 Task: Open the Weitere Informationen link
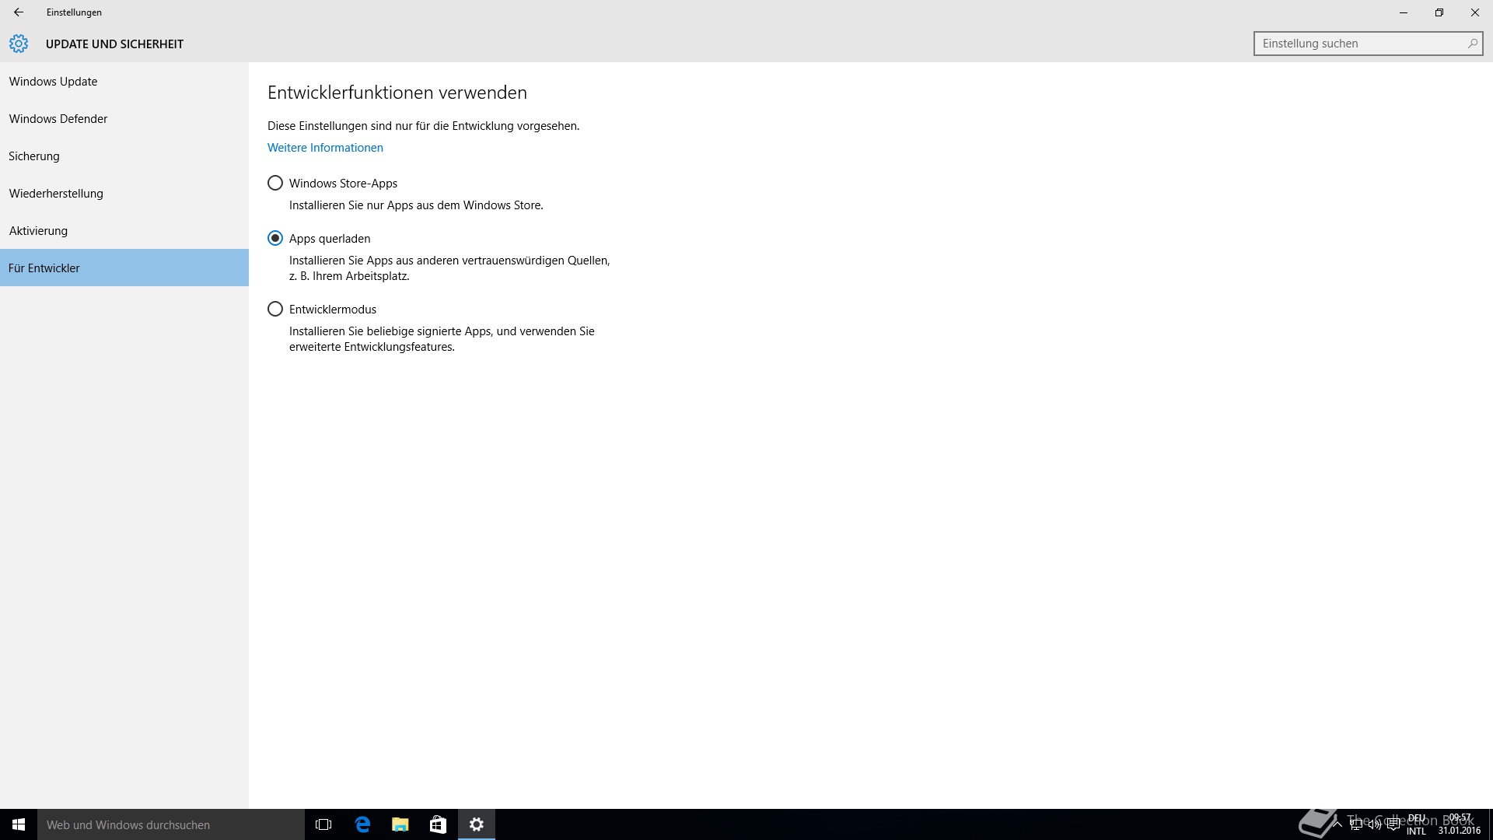(x=325, y=147)
